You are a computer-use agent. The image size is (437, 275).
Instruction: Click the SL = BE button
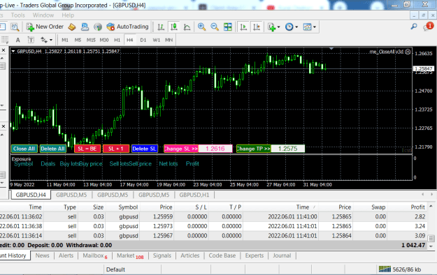coord(87,149)
